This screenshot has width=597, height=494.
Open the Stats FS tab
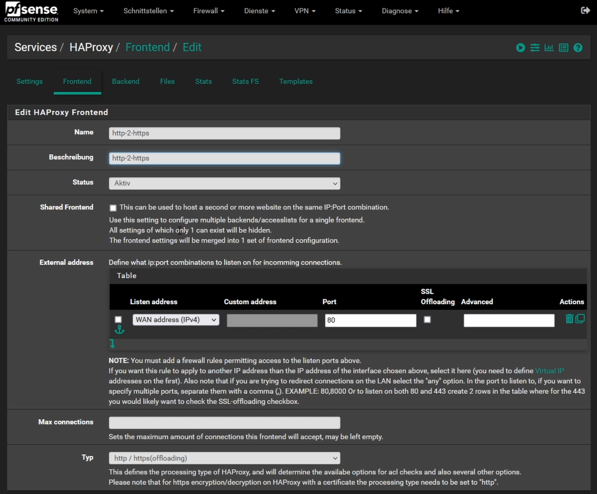[245, 82]
